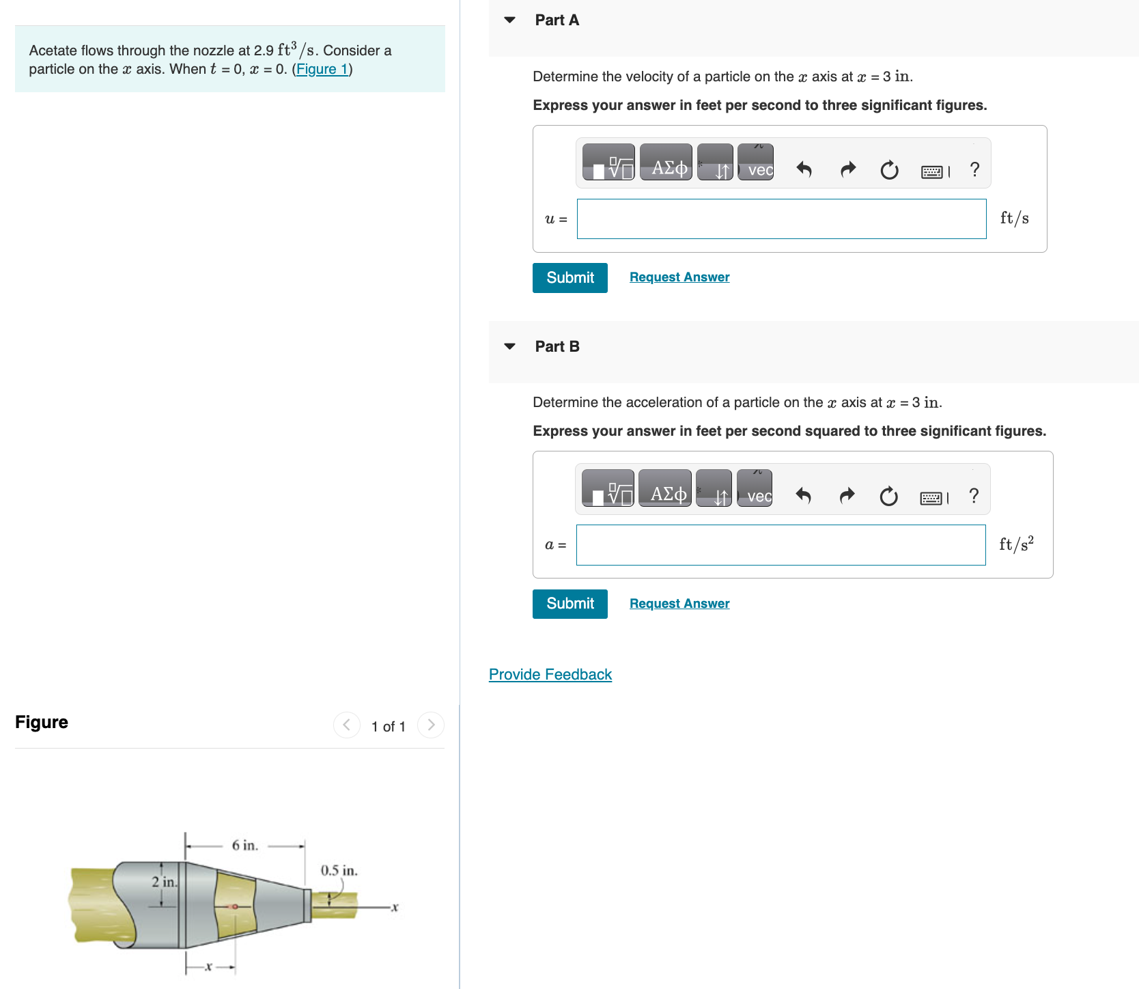Screen dimensions: 1139x989
Task: Open the Greek symbols palette in Part B
Action: [x=666, y=488]
